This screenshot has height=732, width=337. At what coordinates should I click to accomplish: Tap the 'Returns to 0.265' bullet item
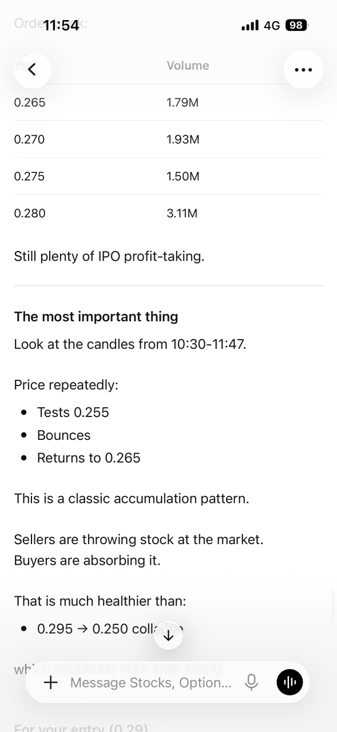coord(89,458)
